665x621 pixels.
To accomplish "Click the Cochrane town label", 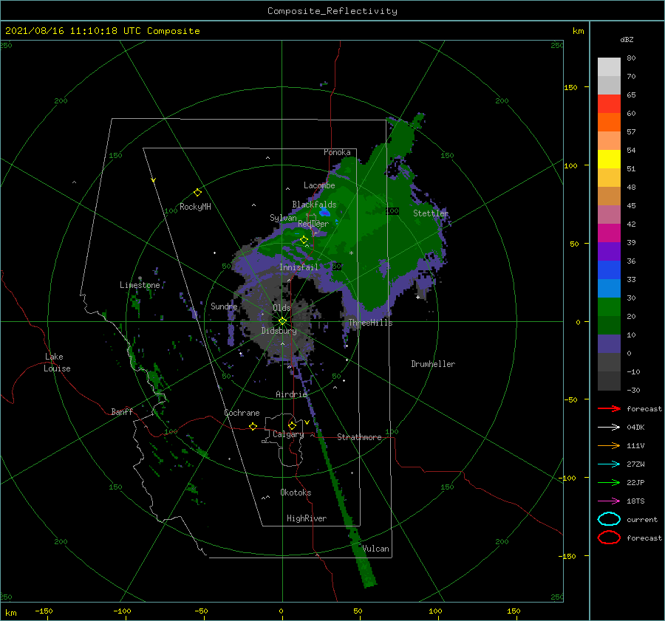I will click(242, 413).
